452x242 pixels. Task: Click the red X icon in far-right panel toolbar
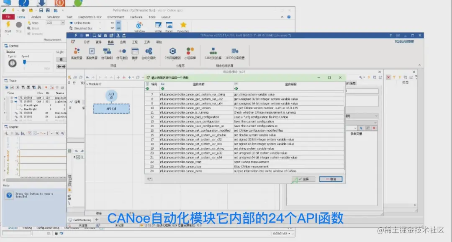(388, 77)
